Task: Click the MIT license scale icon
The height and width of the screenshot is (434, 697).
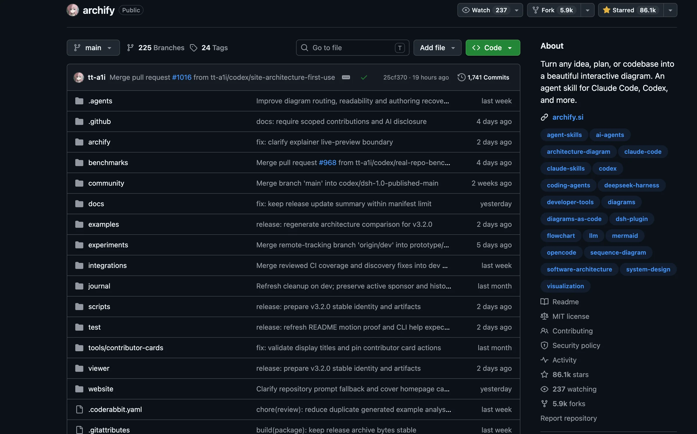Action: [544, 316]
